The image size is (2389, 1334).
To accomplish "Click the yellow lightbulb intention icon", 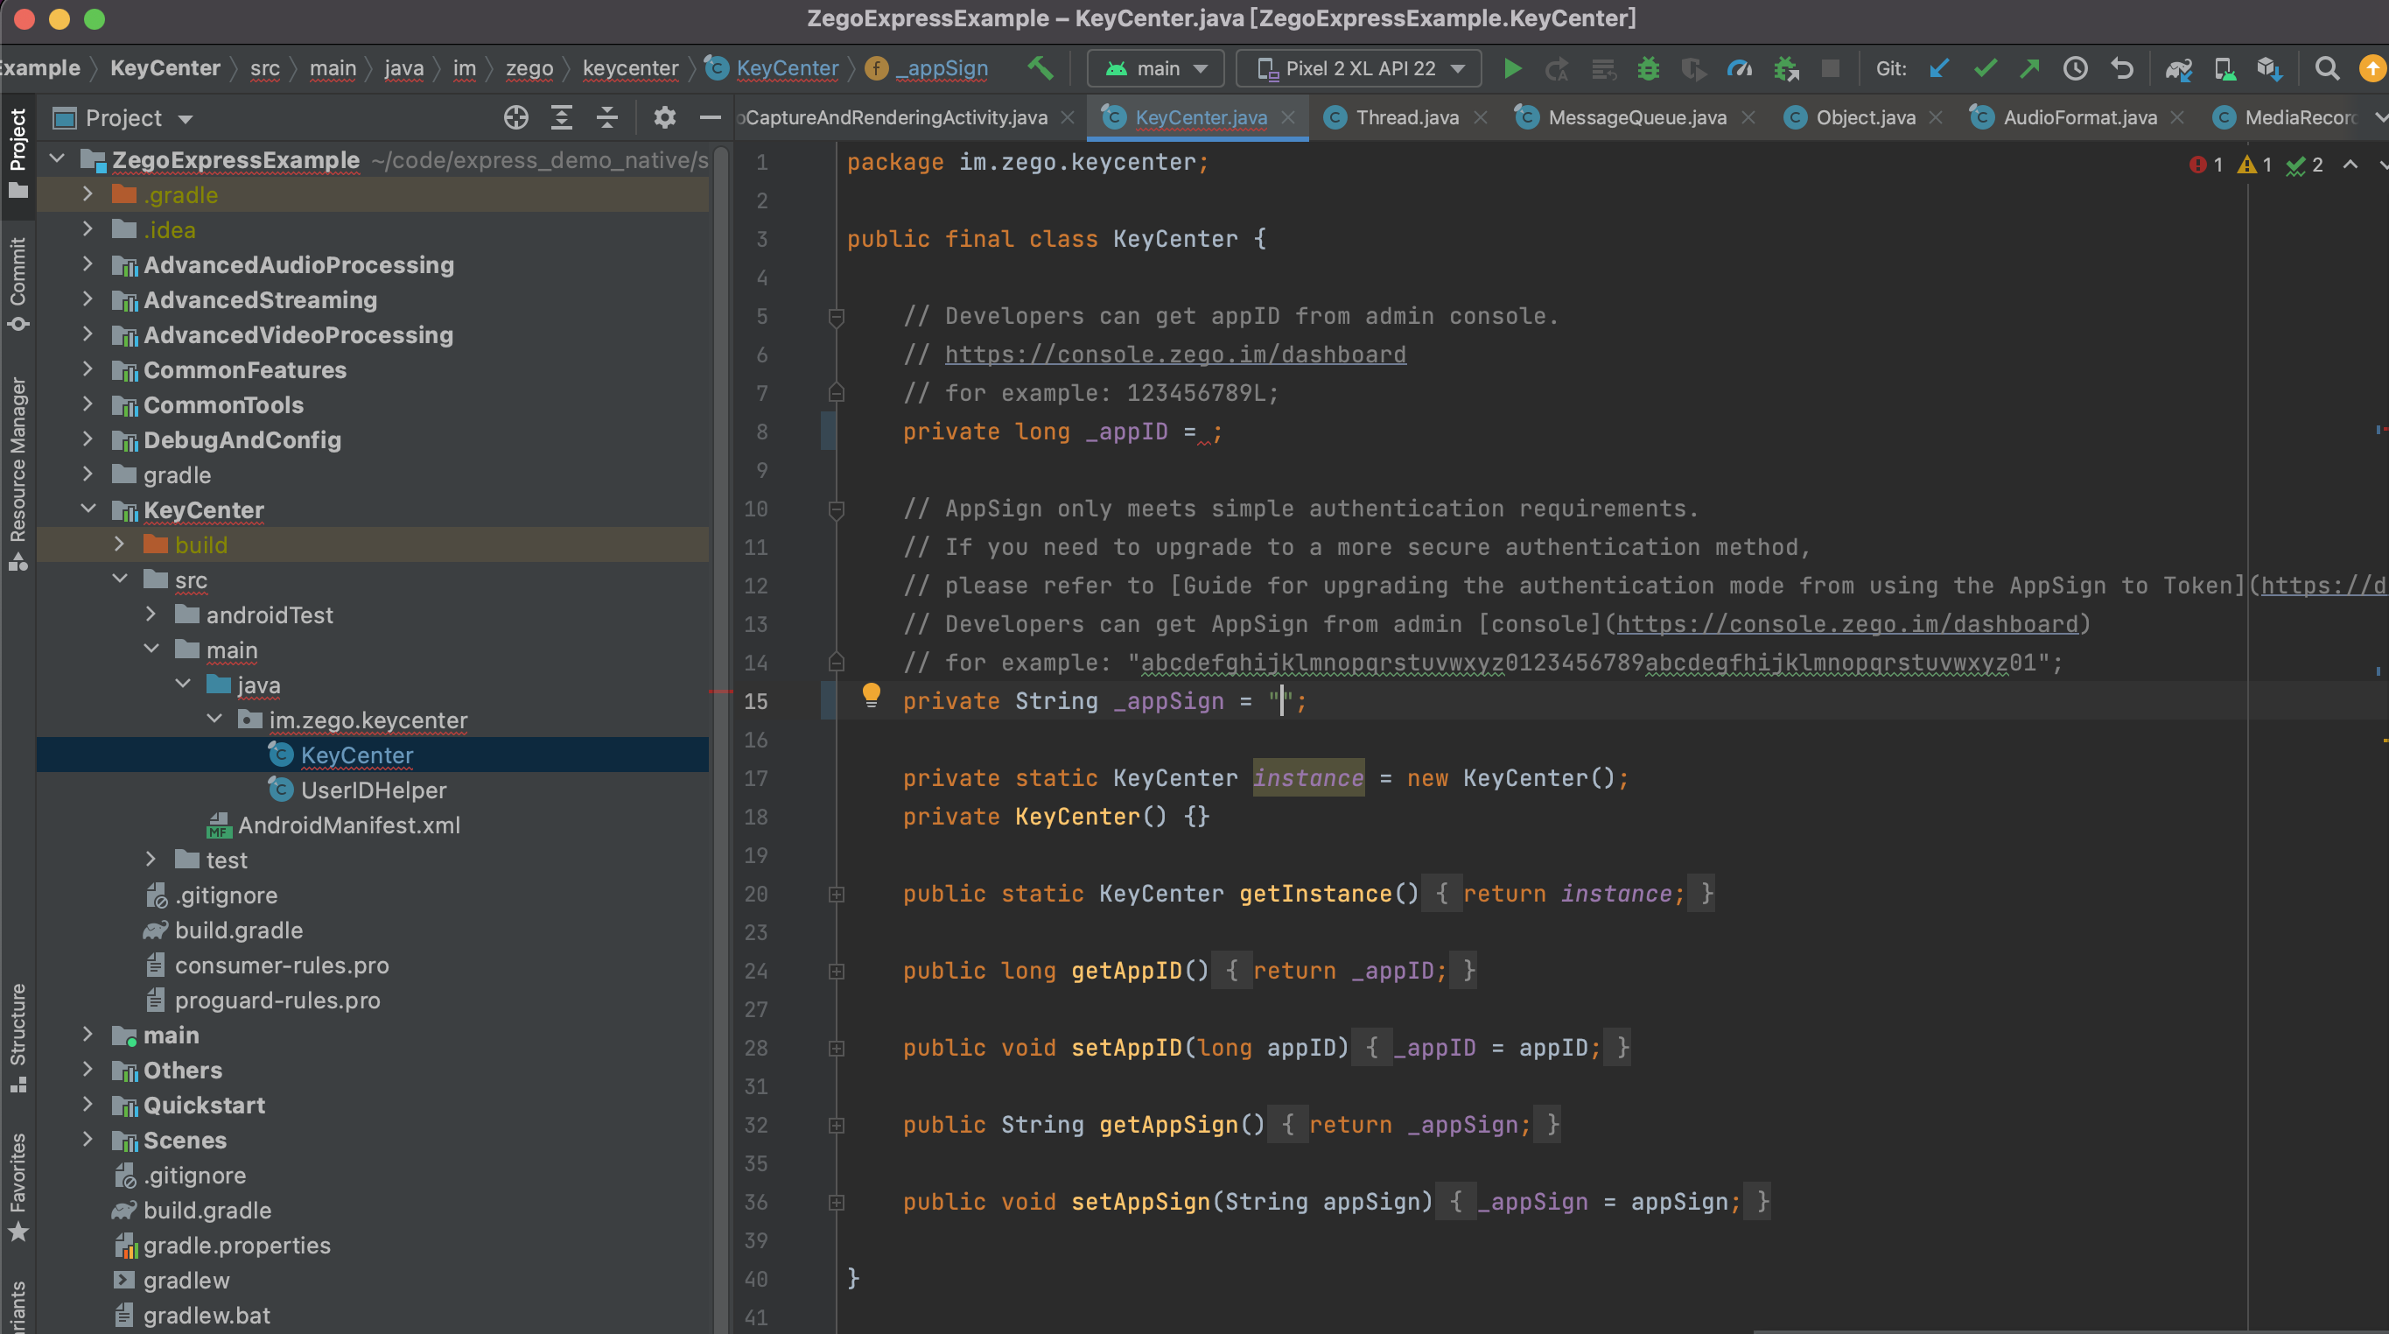I will (871, 694).
